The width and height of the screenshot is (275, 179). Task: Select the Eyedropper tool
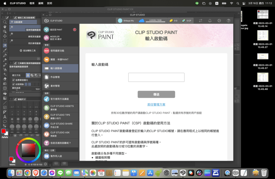tap(5, 50)
